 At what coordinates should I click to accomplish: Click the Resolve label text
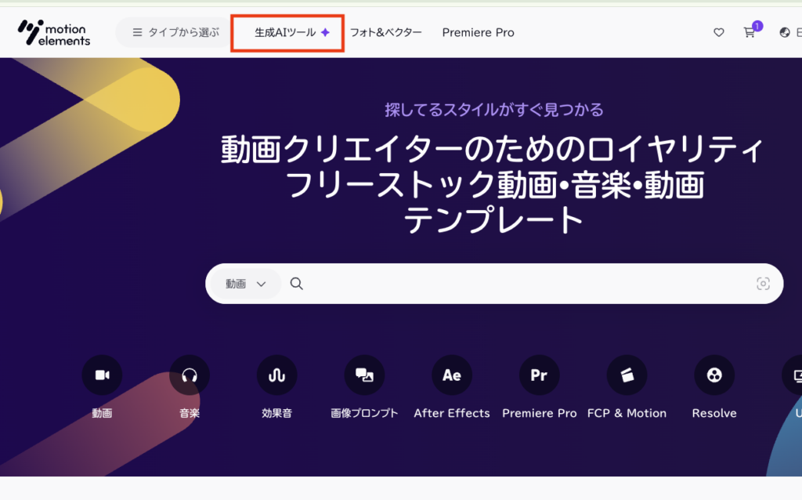pyautogui.click(x=714, y=413)
